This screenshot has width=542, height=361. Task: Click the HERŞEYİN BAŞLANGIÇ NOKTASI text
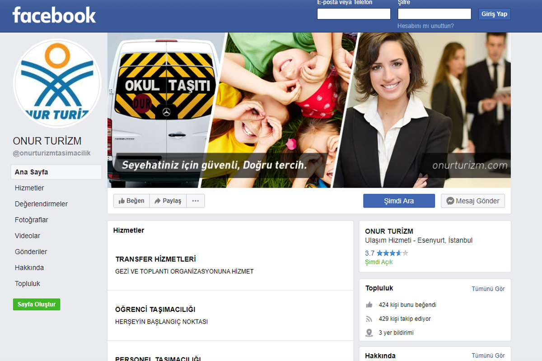[x=162, y=322]
